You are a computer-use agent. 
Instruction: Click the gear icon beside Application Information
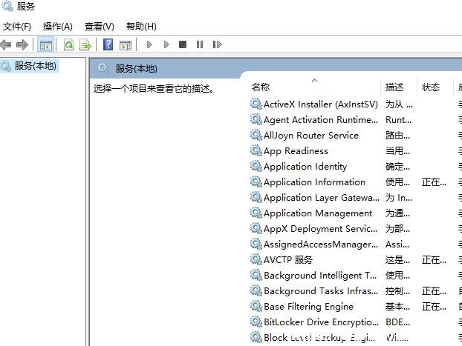click(256, 182)
